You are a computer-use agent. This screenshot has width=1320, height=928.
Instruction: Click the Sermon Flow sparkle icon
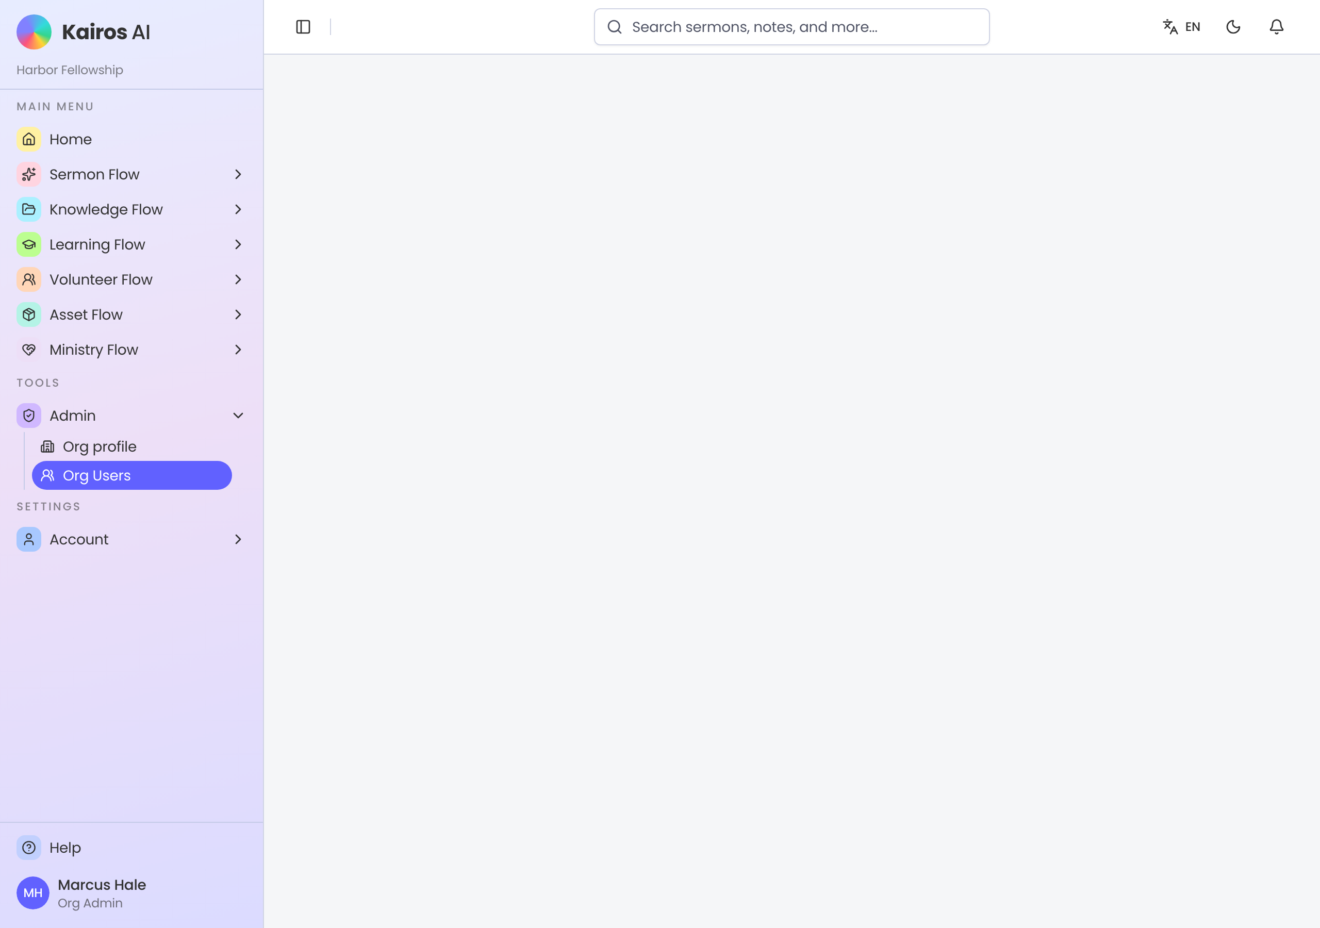pyautogui.click(x=29, y=175)
